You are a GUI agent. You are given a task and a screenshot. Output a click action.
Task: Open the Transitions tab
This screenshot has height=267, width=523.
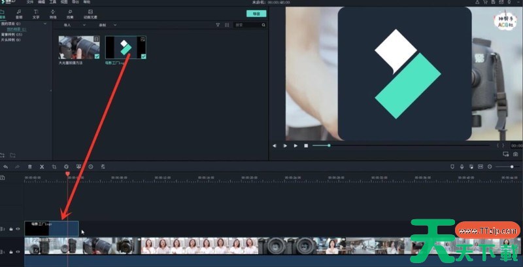click(53, 14)
